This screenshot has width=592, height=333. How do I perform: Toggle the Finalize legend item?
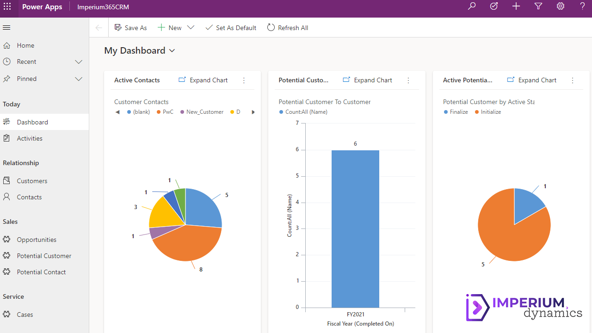point(456,112)
